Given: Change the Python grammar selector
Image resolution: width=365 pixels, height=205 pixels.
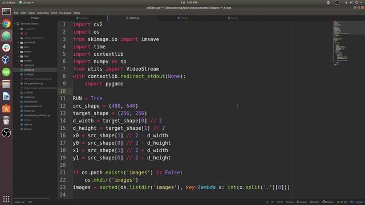Looking at the screenshot, I should (x=290, y=202).
